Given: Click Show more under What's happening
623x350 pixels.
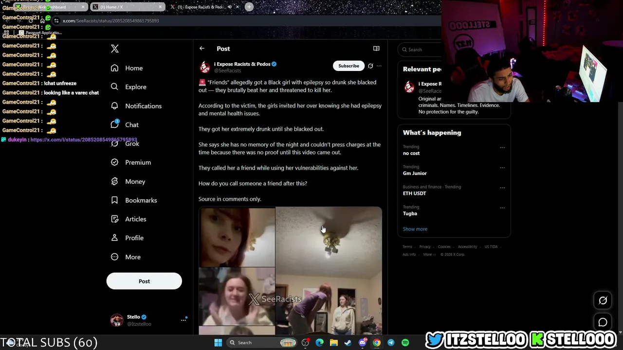Looking at the screenshot, I should click(x=415, y=229).
